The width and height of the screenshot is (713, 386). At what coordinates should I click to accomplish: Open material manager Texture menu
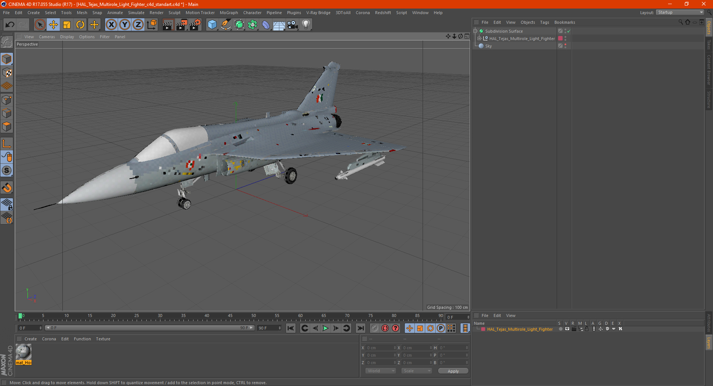coord(103,339)
